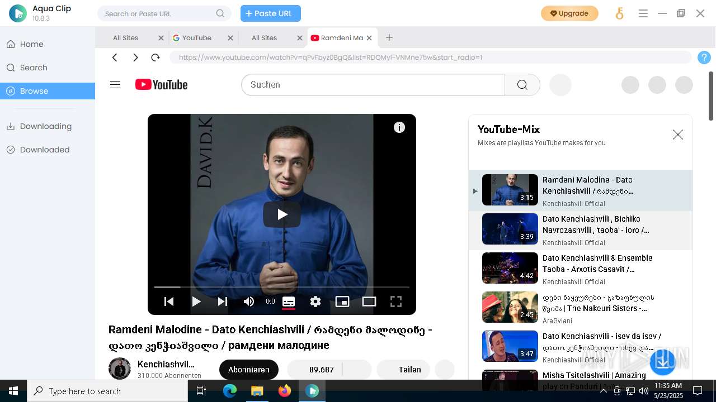Screen dimensions: 716x402
Task: Click the large play button on video
Action: click(282, 214)
